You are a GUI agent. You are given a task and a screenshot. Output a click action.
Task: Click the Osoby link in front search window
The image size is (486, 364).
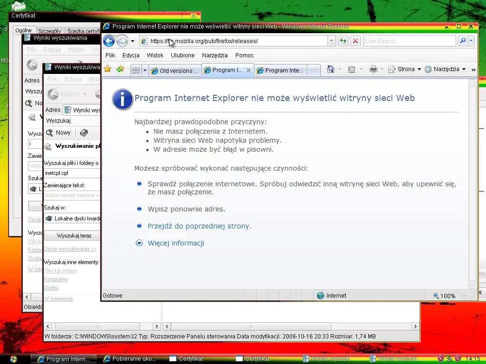click(51, 288)
